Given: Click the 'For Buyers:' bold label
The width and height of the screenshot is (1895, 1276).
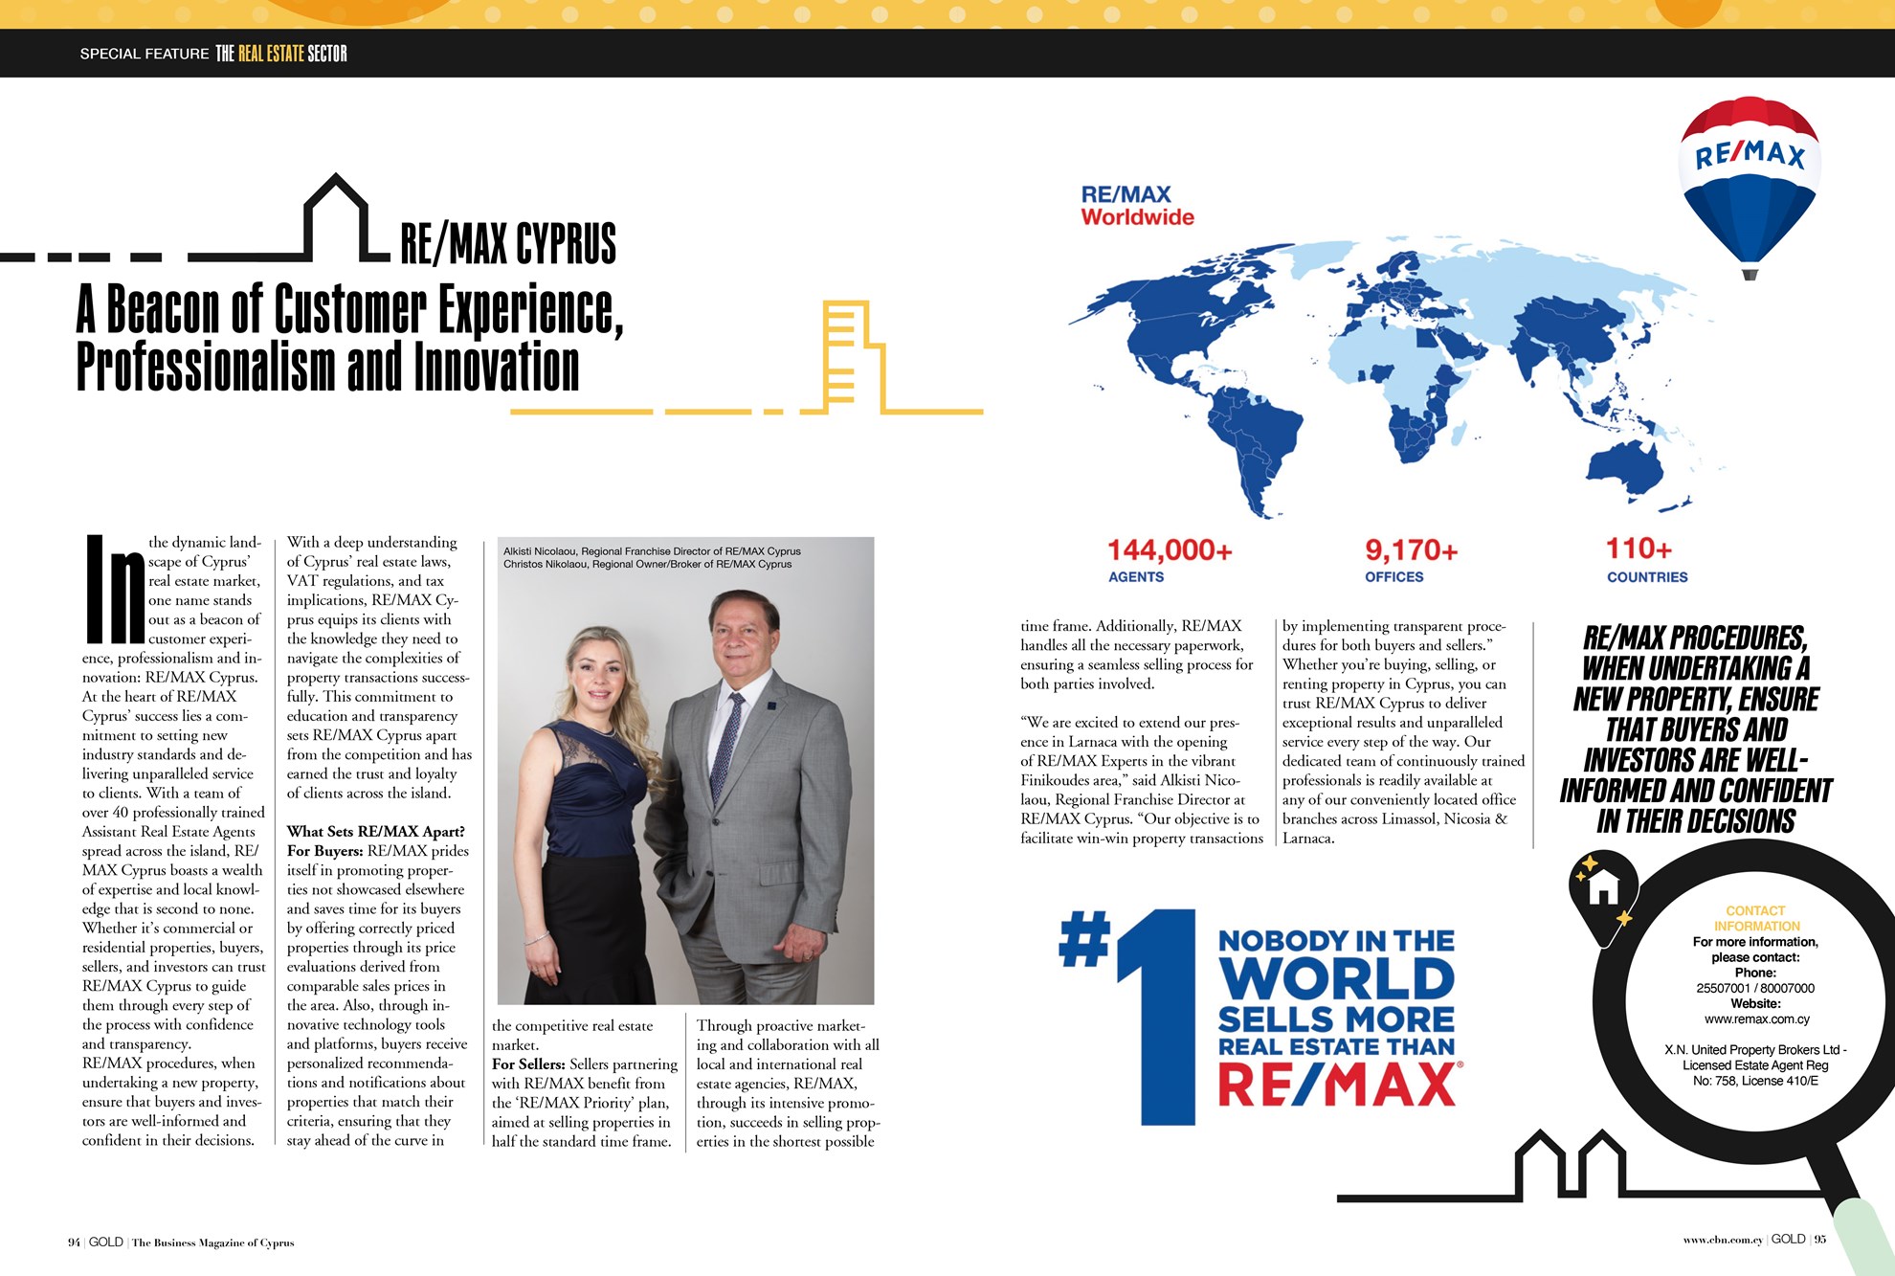Looking at the screenshot, I should tap(324, 851).
